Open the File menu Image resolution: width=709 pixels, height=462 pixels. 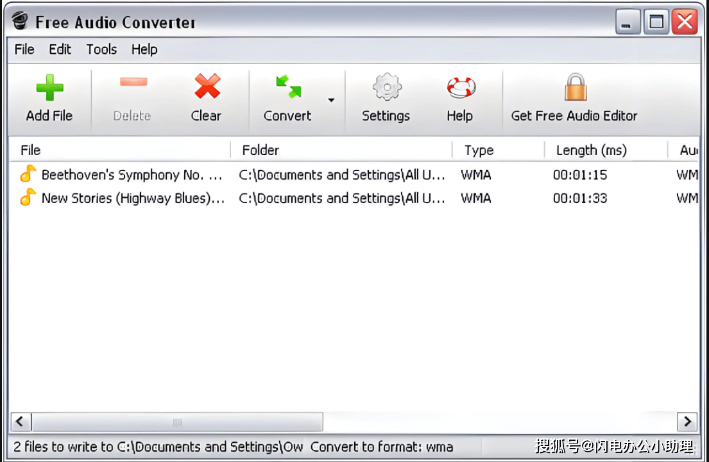coord(24,49)
